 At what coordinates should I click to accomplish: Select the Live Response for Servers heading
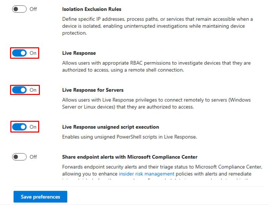point(93,90)
